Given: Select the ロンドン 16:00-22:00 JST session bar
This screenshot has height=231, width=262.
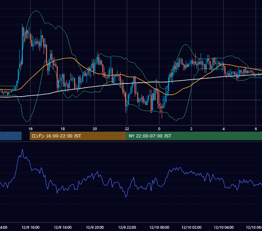Looking at the screenshot, I should click(x=78, y=136).
